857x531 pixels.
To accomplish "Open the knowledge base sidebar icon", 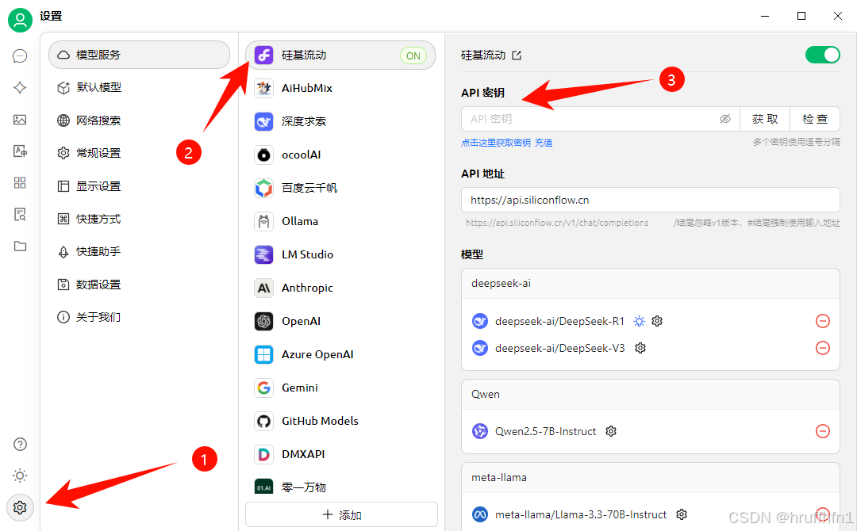I will pyautogui.click(x=20, y=215).
